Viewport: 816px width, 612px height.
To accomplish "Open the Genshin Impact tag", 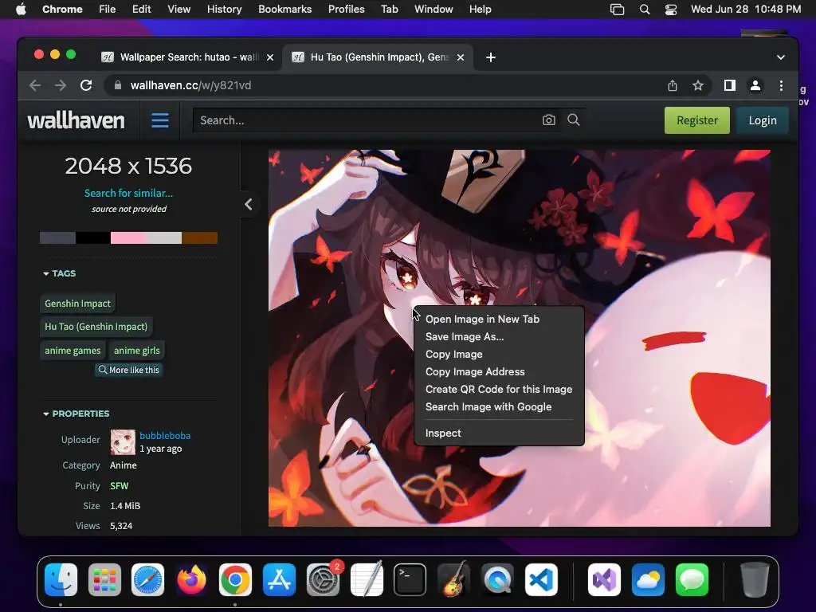I will click(77, 304).
